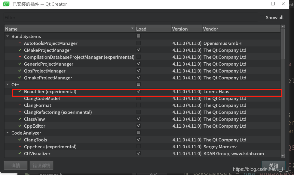The height and width of the screenshot is (175, 294).
Task: Uncheck Load for ClassView
Action: click(x=139, y=119)
